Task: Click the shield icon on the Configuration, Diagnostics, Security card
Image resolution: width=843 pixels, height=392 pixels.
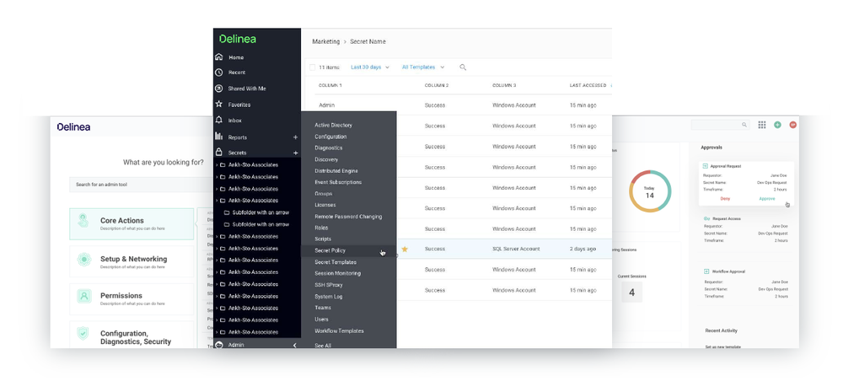Action: (x=83, y=333)
